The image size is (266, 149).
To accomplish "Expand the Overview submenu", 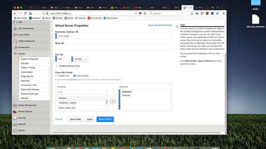I will 48,63.
